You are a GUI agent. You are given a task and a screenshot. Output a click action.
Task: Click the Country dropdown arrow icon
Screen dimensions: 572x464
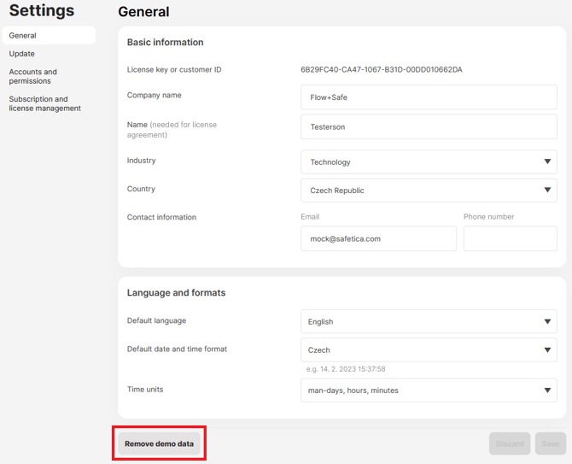point(547,191)
